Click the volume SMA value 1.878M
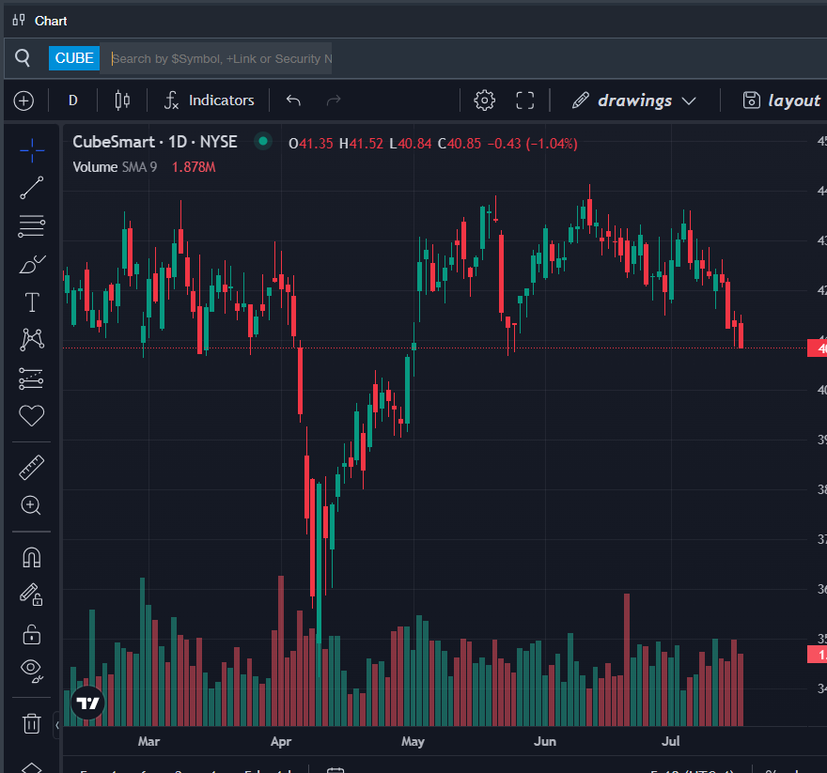 point(194,167)
